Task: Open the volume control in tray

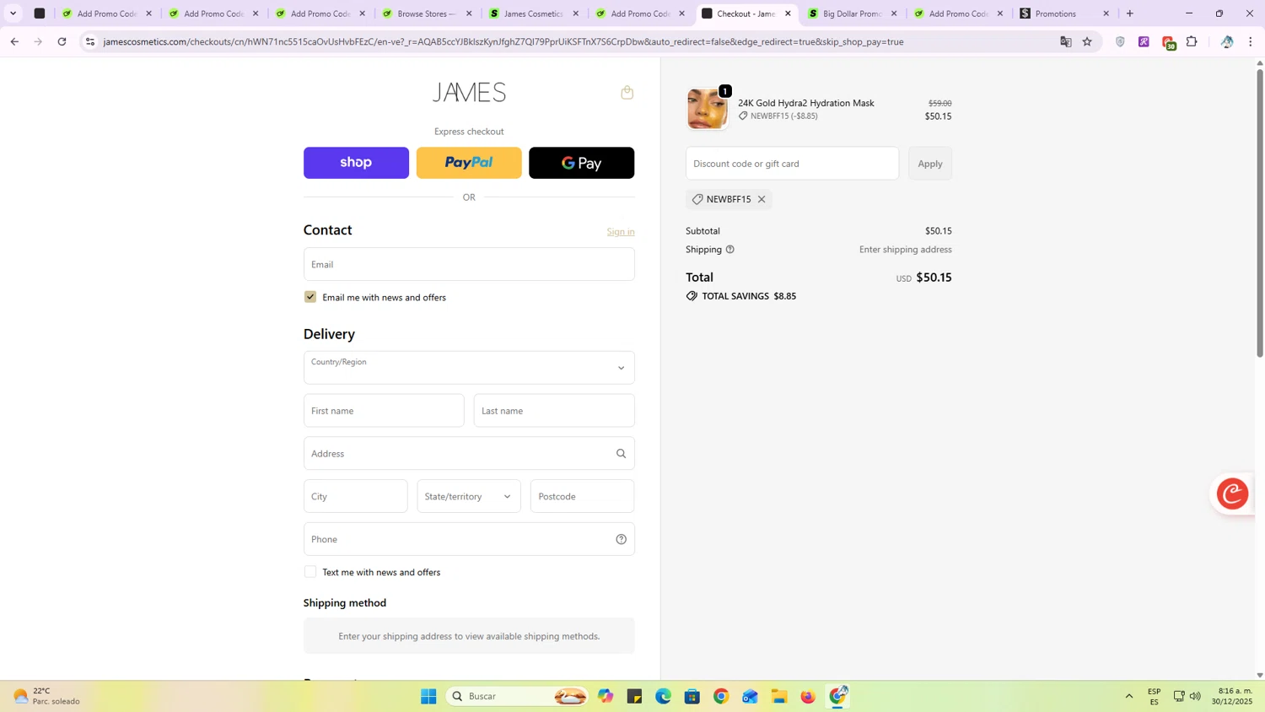Action: tap(1195, 696)
